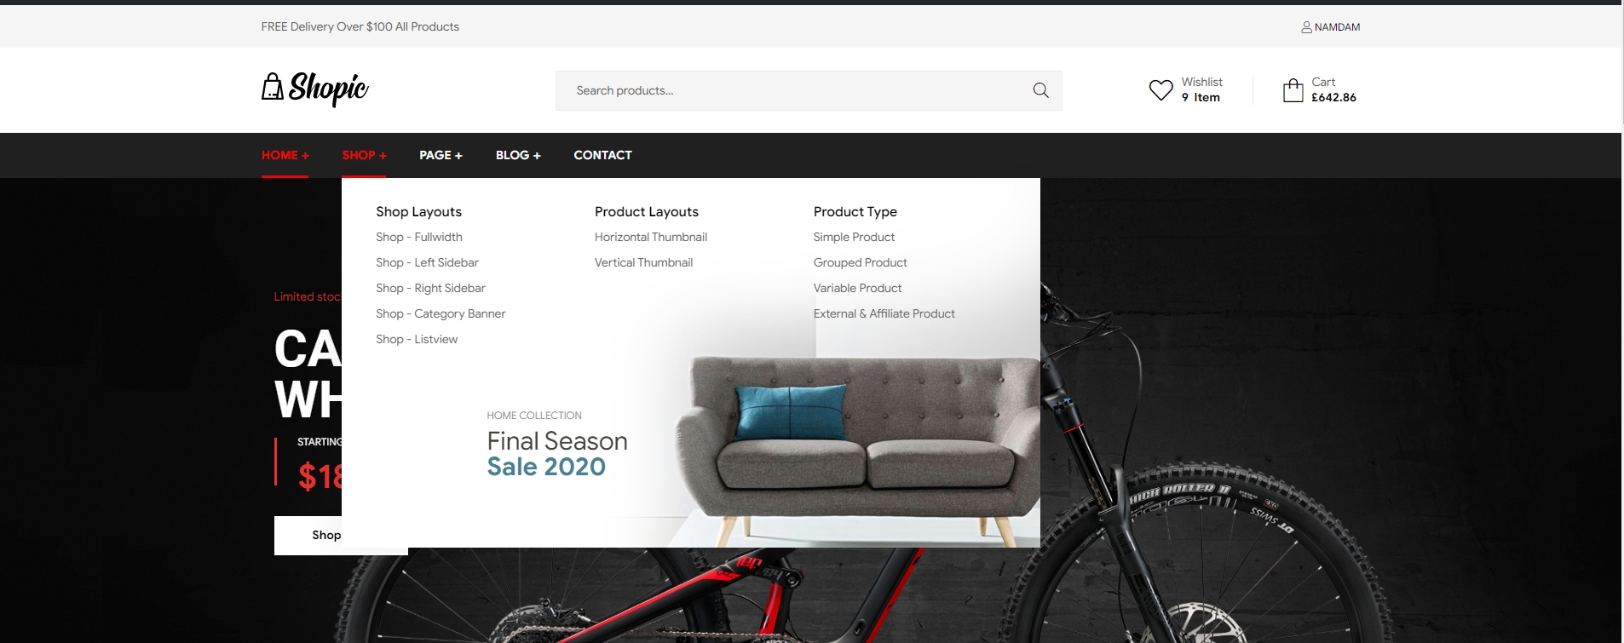
Task: Open the wishlist heart icon
Action: tap(1160, 89)
